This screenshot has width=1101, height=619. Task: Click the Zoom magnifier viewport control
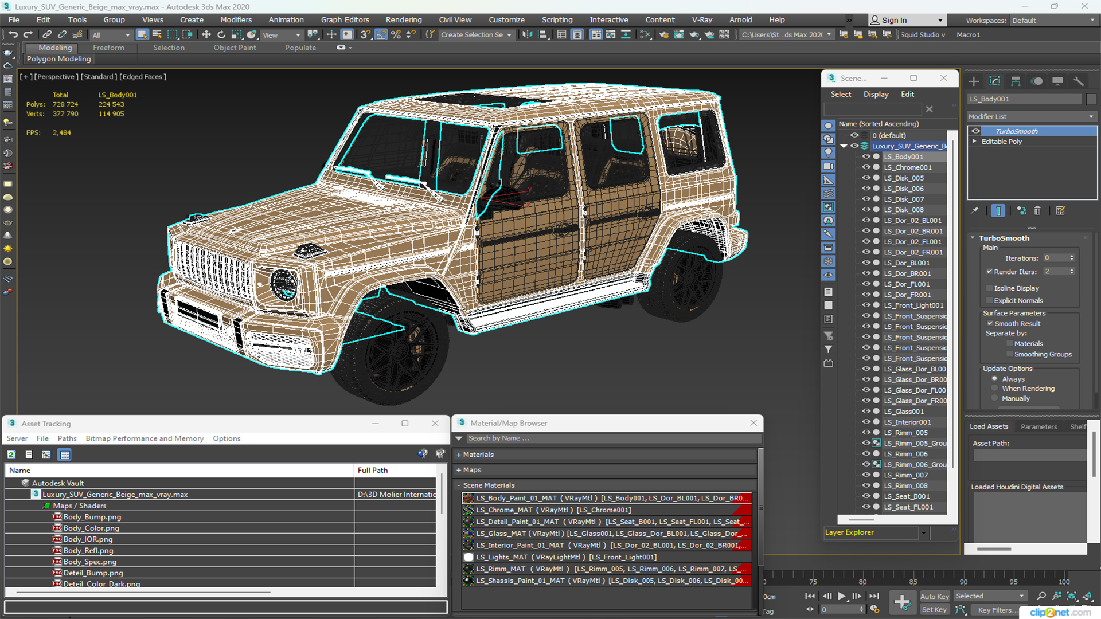1041,597
